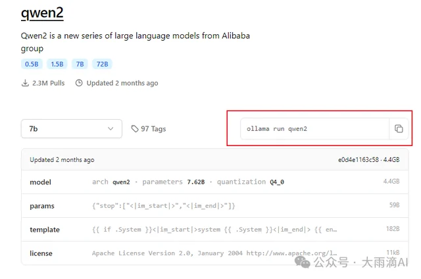Image resolution: width=421 pixels, height=279 pixels.
Task: Click the Apache License Version 2.0 text
Action: 142,253
